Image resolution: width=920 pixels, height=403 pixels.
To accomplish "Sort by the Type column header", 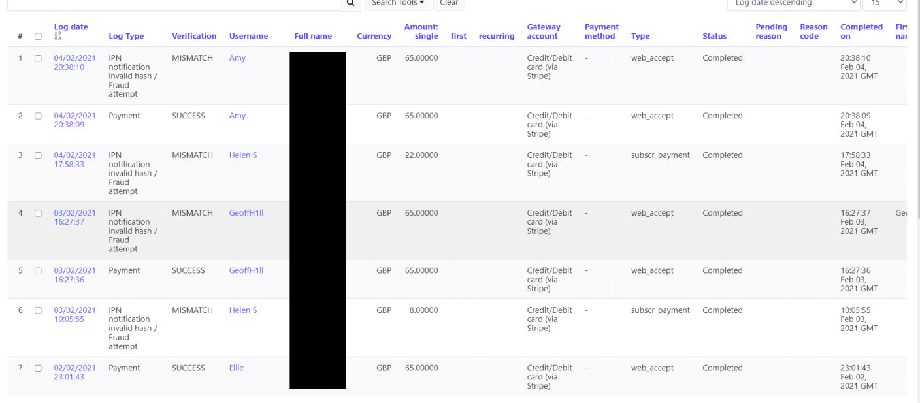I will [x=640, y=36].
